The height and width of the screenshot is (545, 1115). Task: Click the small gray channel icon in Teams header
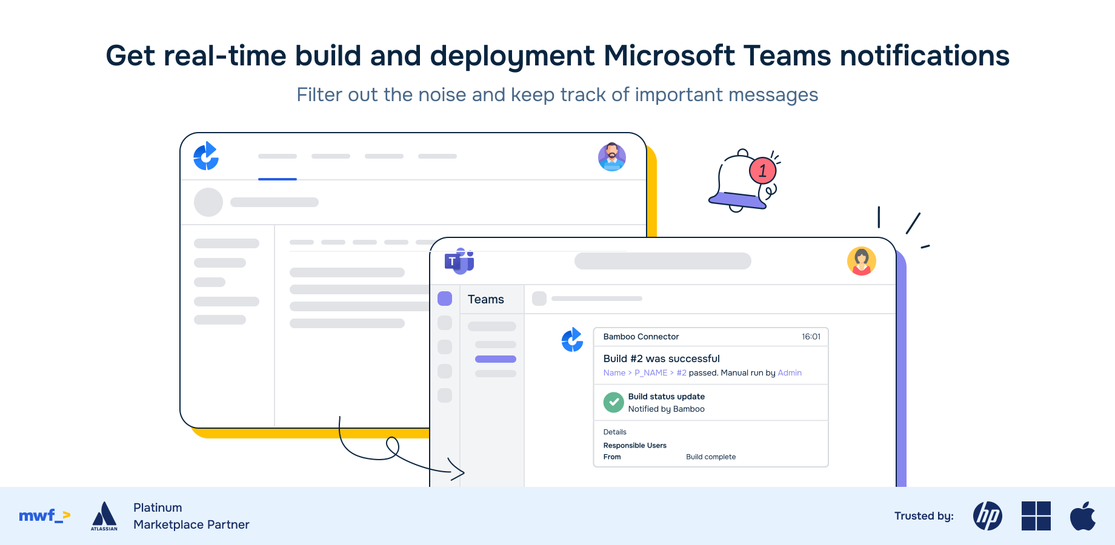539,299
